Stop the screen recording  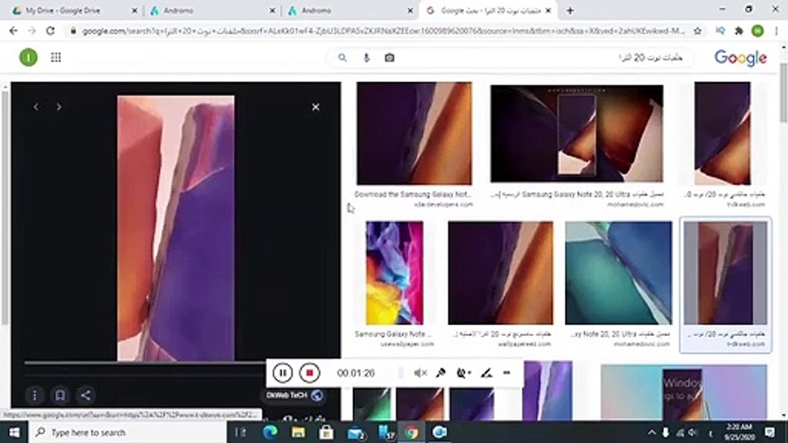[x=310, y=373]
